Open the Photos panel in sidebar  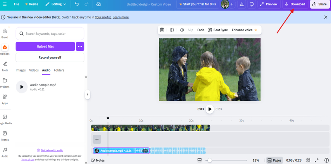point(5,136)
